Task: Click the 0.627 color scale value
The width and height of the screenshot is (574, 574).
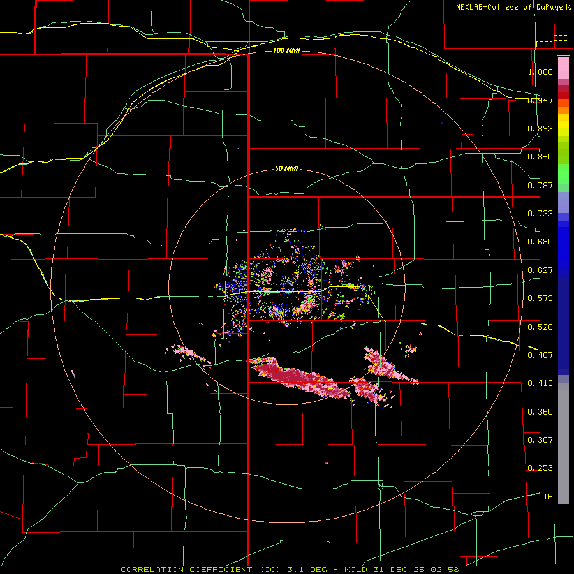Action: coord(540,270)
